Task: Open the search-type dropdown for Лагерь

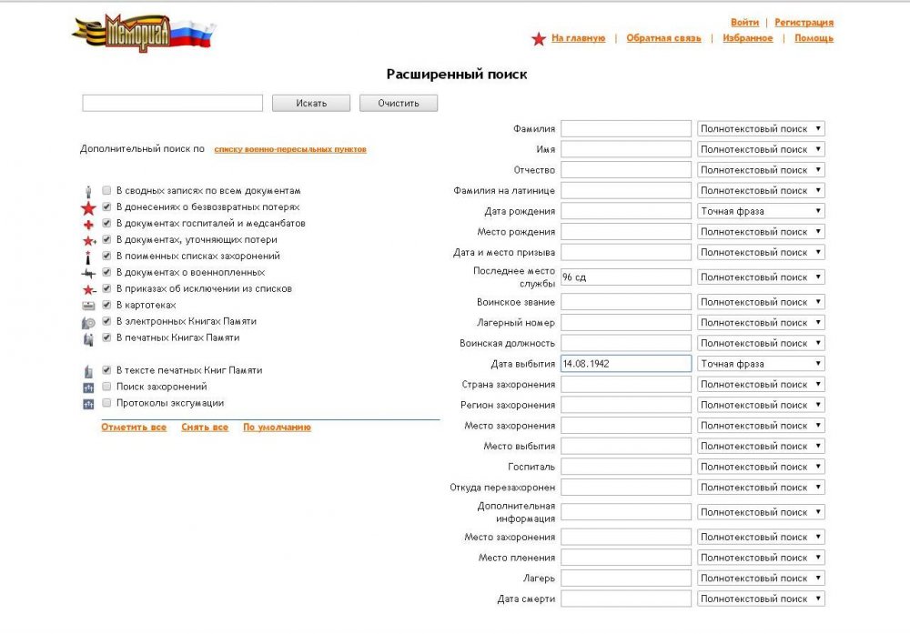Action: (x=761, y=578)
